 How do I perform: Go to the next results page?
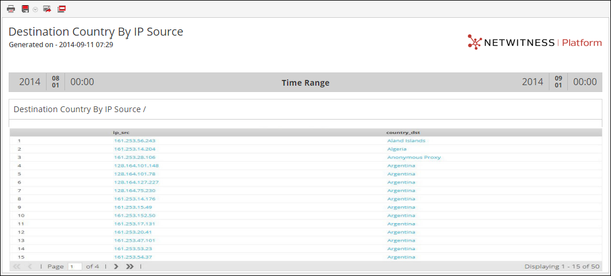tap(116, 267)
